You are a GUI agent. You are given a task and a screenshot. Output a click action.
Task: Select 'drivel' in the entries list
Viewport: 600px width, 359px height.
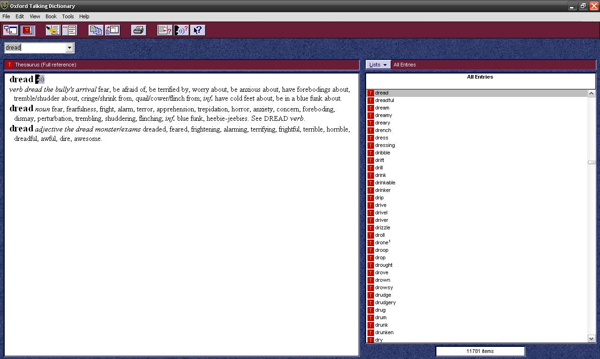(x=381, y=212)
